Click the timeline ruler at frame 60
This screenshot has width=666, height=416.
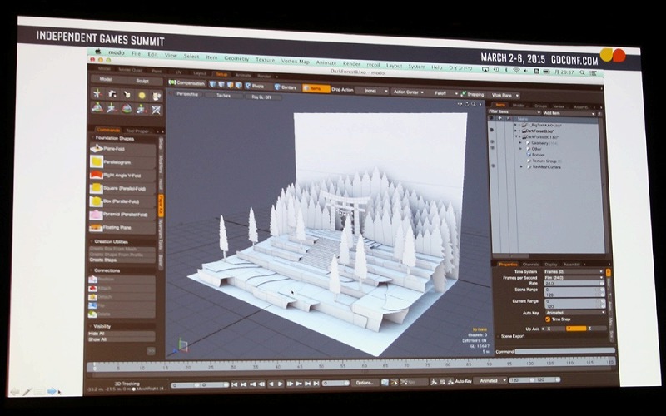tap(364, 366)
